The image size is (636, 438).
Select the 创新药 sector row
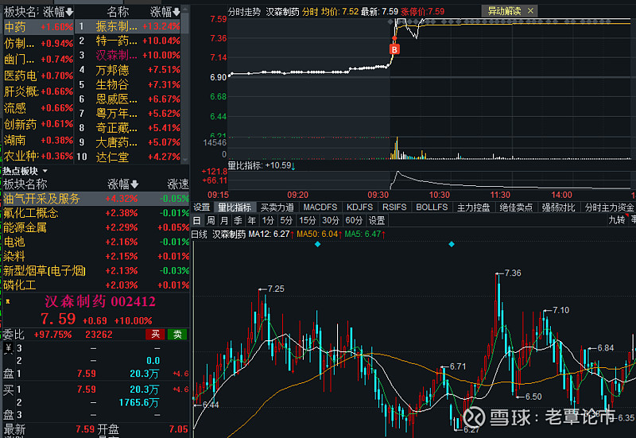click(x=38, y=124)
